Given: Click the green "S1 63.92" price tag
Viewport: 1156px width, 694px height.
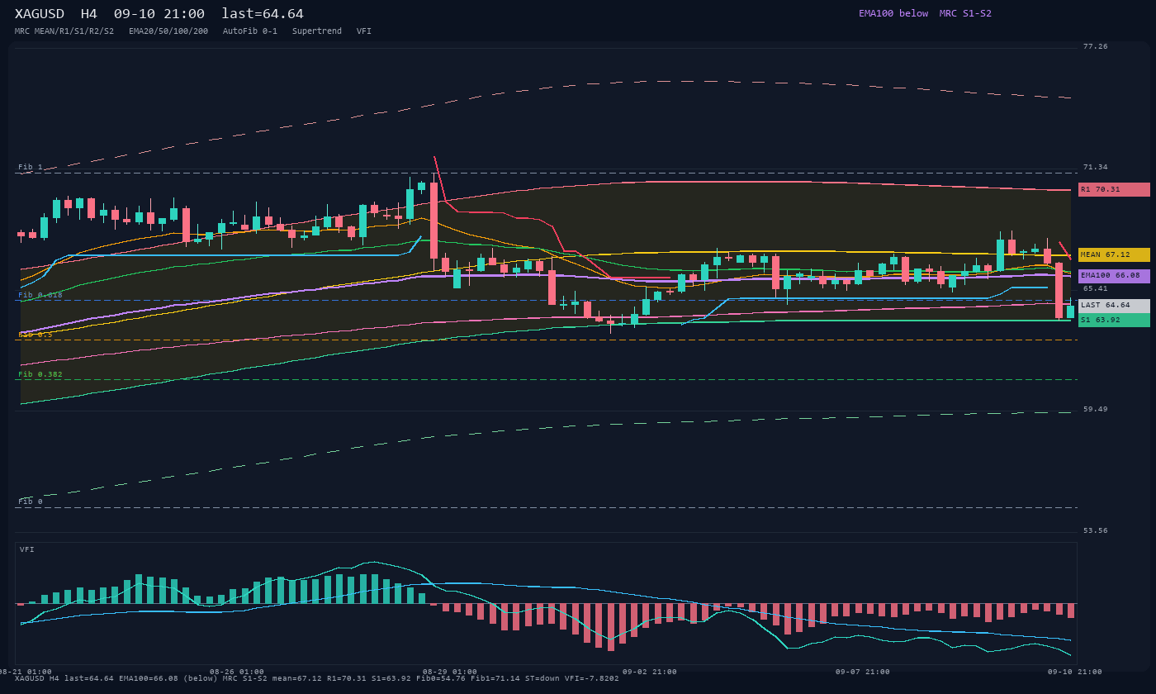Looking at the screenshot, I should coord(1114,320).
